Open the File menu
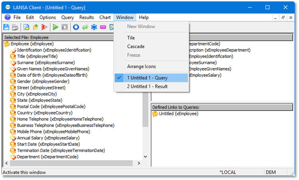The height and width of the screenshot is (180, 299). pyautogui.click(x=17, y=17)
